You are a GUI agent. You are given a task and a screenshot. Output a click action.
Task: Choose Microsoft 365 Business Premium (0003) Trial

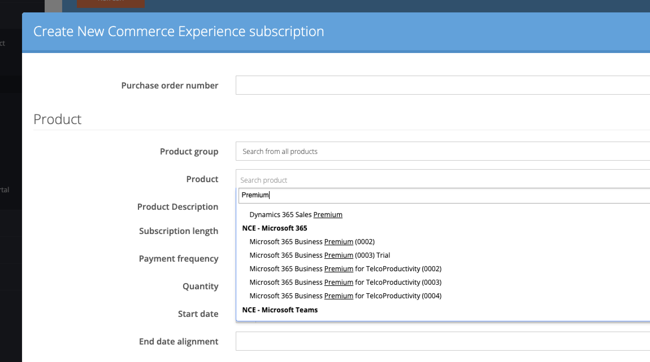click(320, 255)
